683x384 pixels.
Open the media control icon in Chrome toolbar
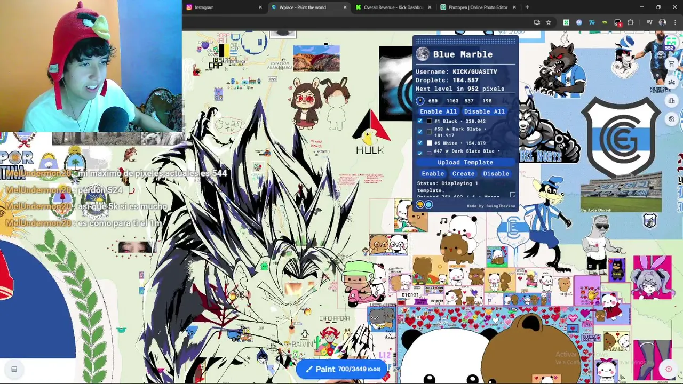[x=649, y=22]
